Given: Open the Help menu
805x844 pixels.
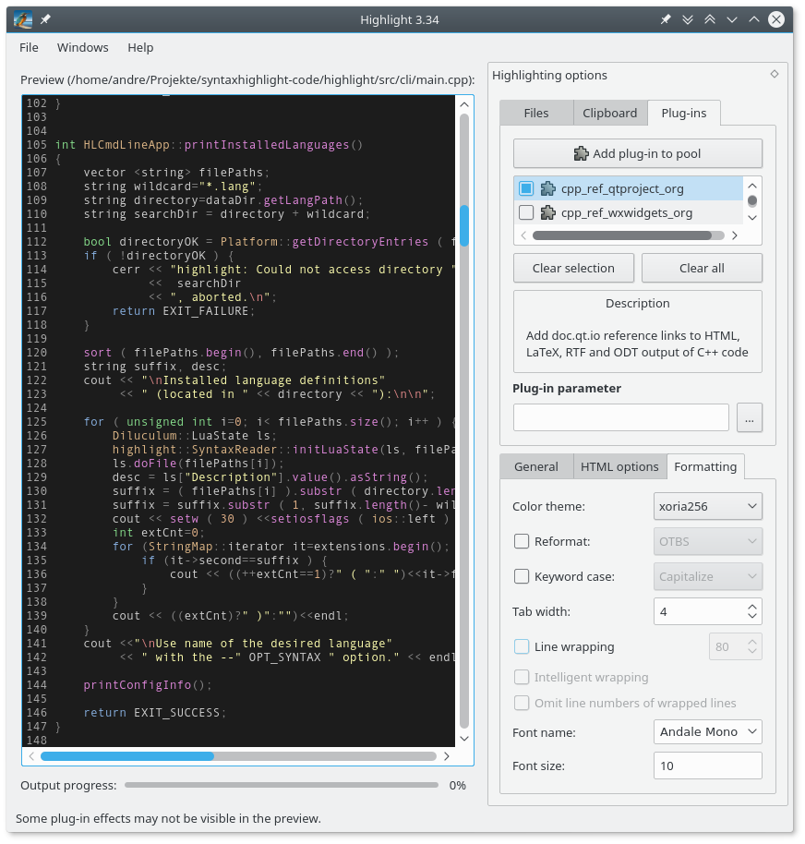Looking at the screenshot, I should pyautogui.click(x=140, y=47).
